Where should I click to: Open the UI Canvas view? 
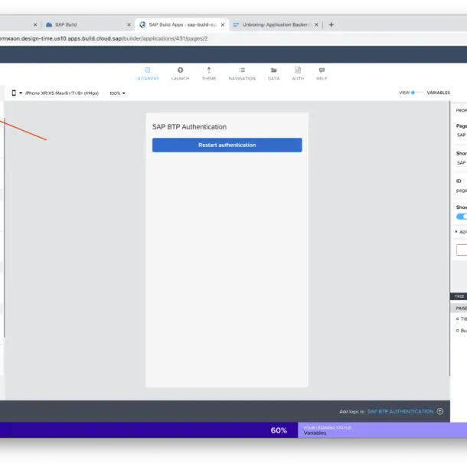tap(147, 73)
